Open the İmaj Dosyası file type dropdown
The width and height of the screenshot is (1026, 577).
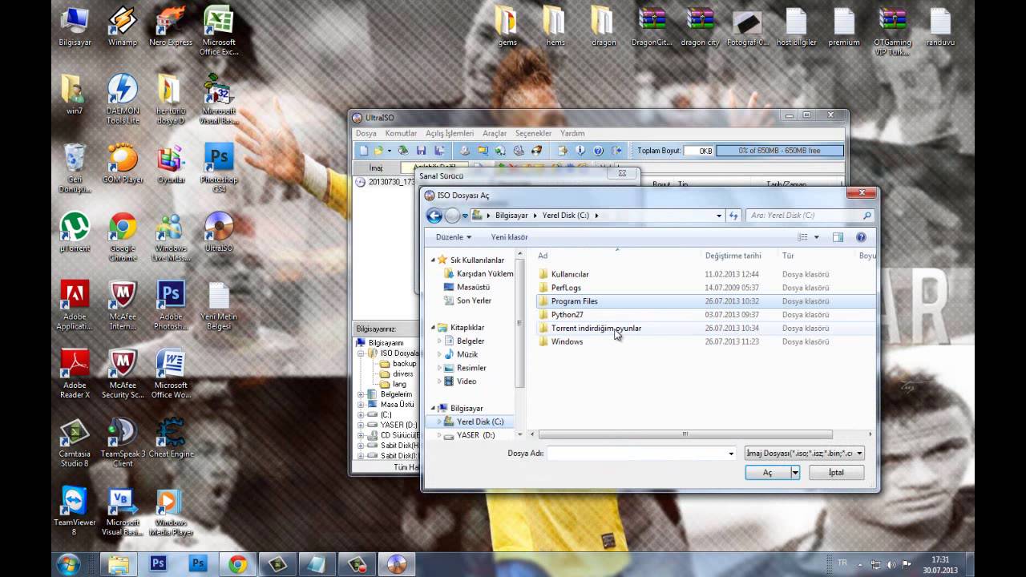point(804,454)
